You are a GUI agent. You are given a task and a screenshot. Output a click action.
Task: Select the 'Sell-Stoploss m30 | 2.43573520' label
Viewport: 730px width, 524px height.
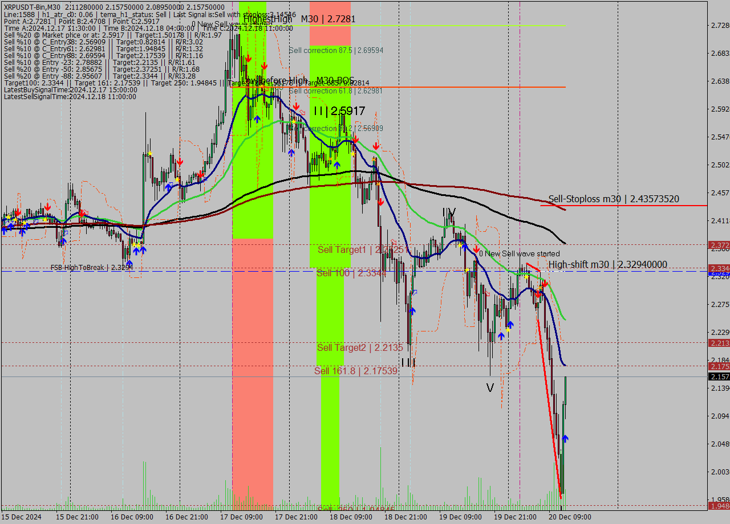click(x=614, y=199)
